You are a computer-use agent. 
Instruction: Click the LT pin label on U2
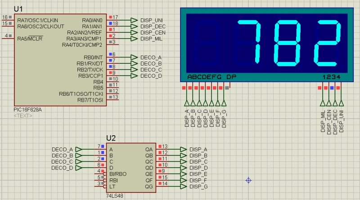112,187
